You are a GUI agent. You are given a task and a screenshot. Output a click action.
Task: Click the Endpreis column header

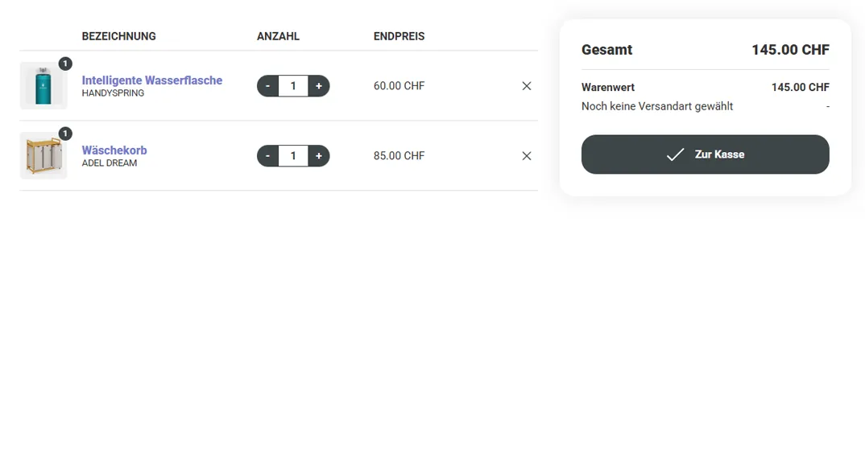click(x=399, y=36)
